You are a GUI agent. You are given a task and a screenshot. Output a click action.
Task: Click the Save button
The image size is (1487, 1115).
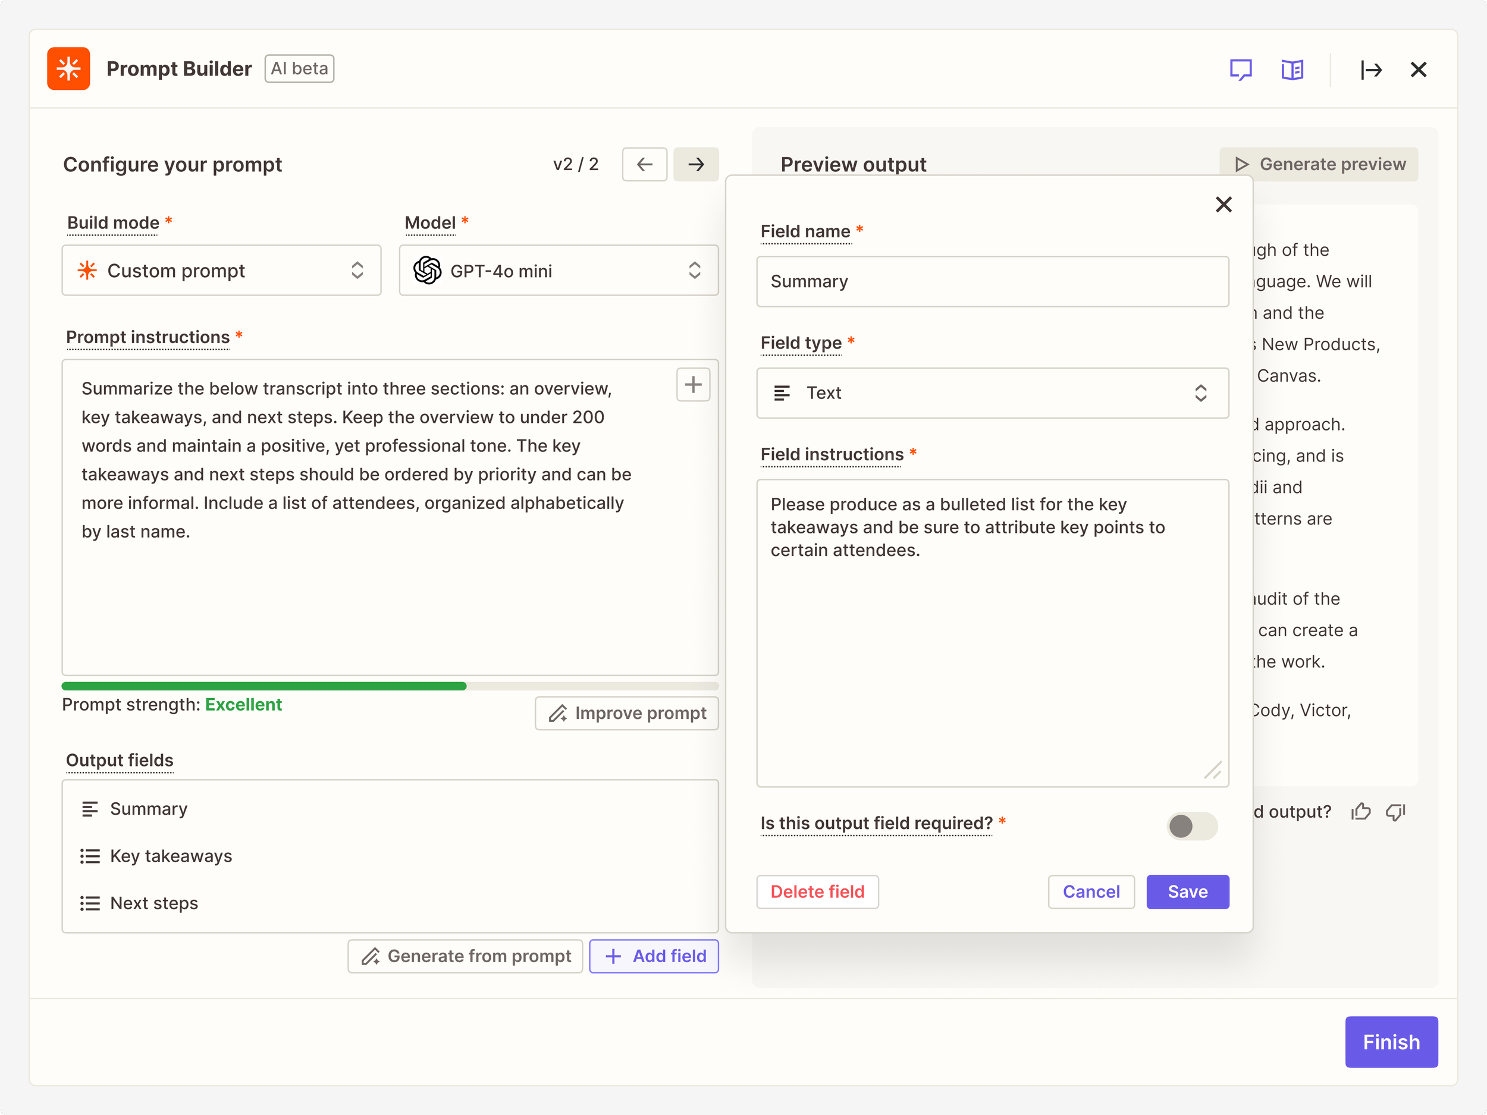coord(1187,892)
